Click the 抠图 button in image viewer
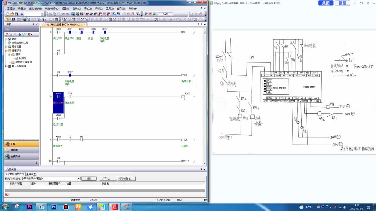Viewport: 376px width, 211px height. pyautogui.click(x=343, y=3)
